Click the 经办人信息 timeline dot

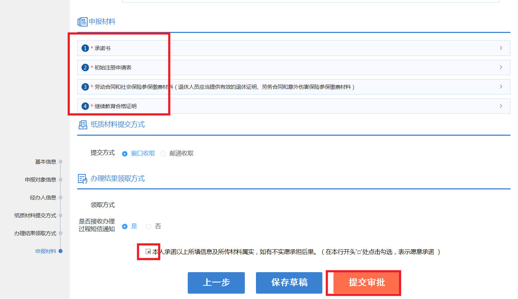60,198
